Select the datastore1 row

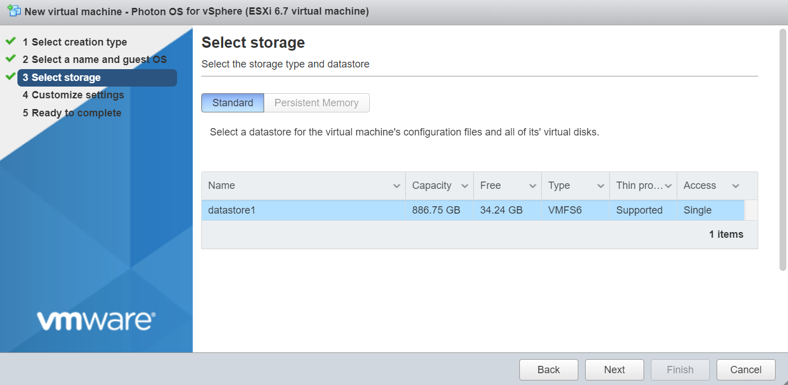click(x=304, y=210)
